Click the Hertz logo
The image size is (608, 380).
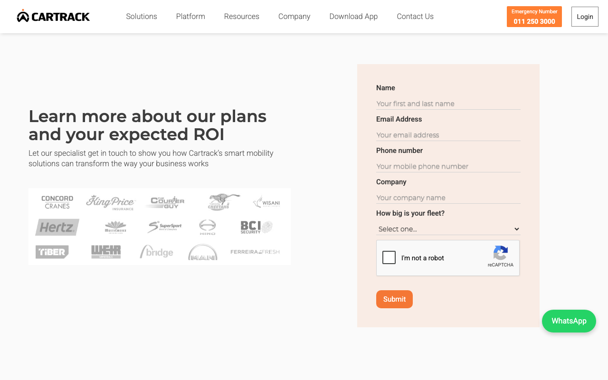click(57, 227)
